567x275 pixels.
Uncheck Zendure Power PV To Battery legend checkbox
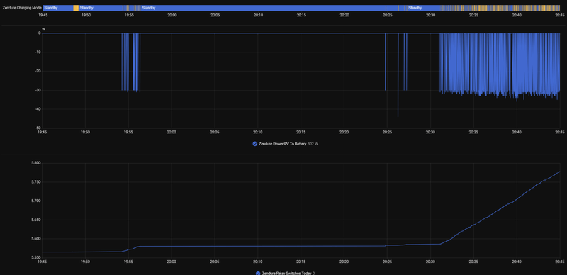tap(255, 144)
